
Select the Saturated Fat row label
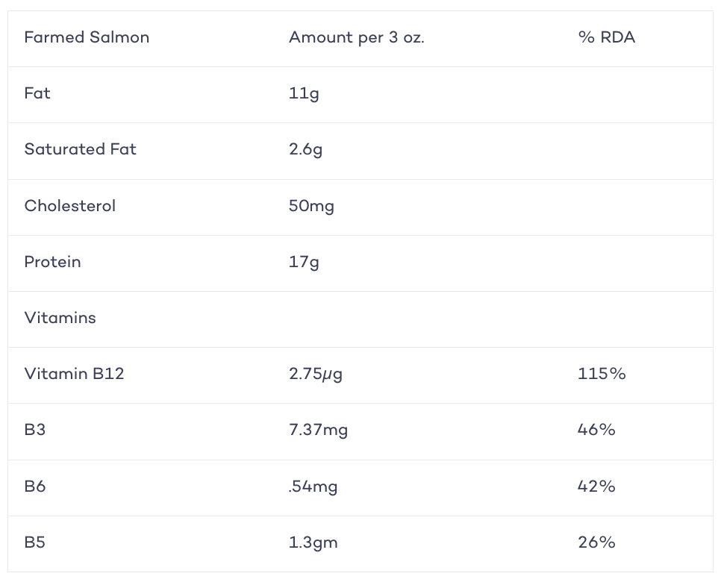(81, 149)
